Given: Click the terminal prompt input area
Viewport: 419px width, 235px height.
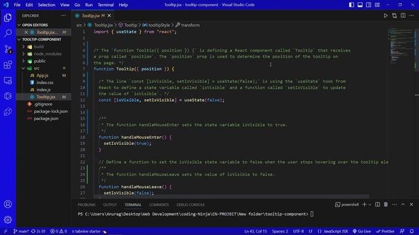Looking at the screenshot, I should (312, 214).
